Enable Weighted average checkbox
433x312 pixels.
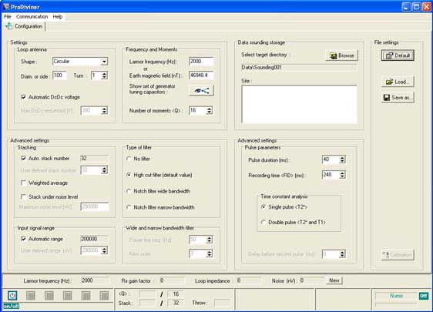23,183
